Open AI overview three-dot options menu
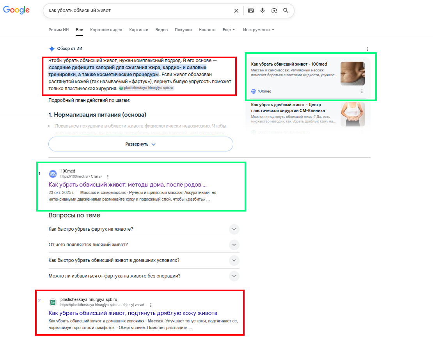 coord(367,49)
